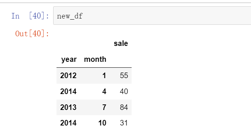The image size is (251, 134).
Task: Click the year index header
Action: tap(69, 60)
